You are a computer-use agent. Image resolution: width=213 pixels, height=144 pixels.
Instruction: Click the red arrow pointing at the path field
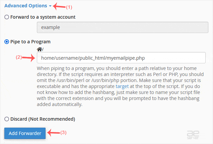(29, 57)
